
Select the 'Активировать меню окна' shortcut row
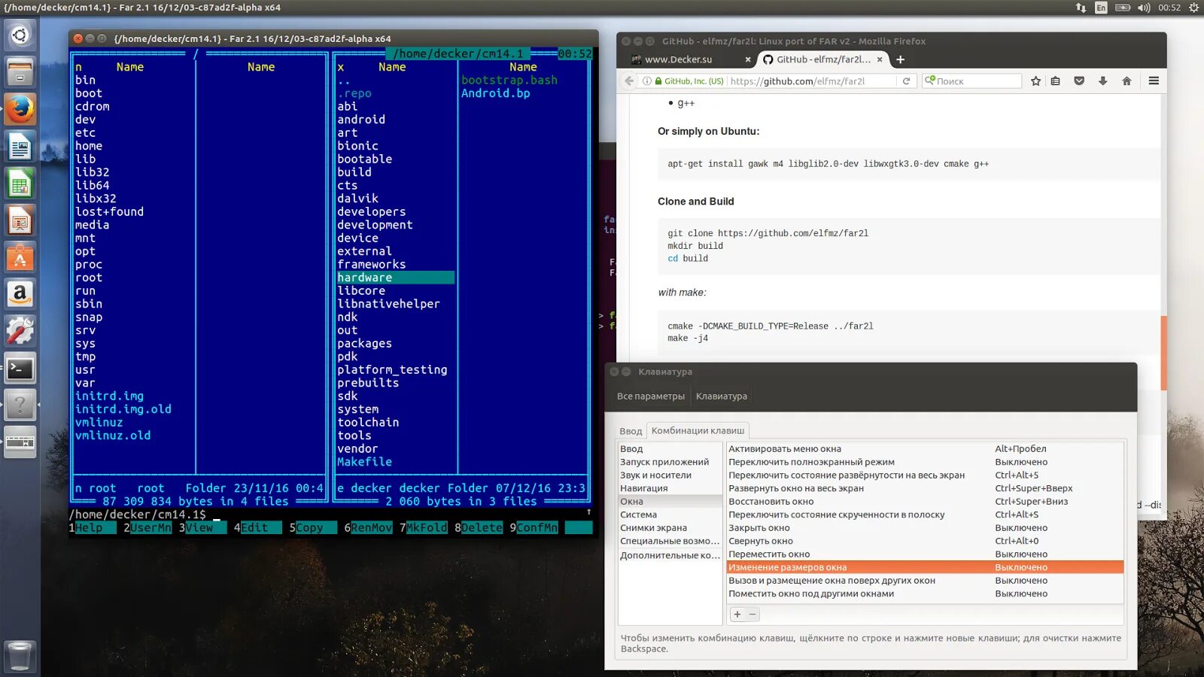tap(925, 449)
